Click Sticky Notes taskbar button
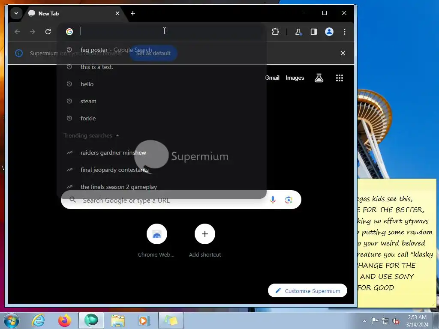This screenshot has height=329, width=439. pyautogui.click(x=171, y=320)
